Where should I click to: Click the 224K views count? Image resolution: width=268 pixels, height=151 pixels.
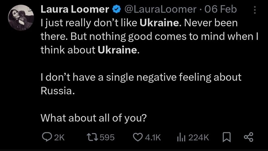(198, 138)
